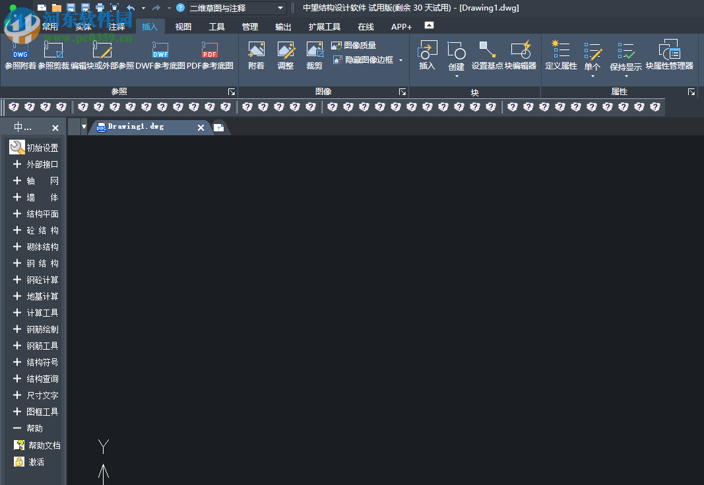
Task: Click the Print icon in quick access toolbar
Action: 100,8
